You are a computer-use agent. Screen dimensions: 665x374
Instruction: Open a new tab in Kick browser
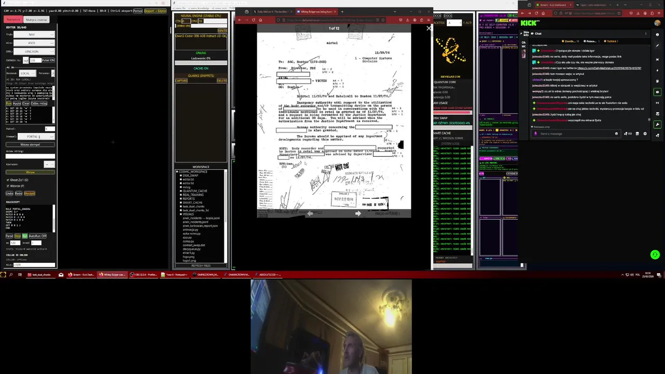tap(618, 5)
